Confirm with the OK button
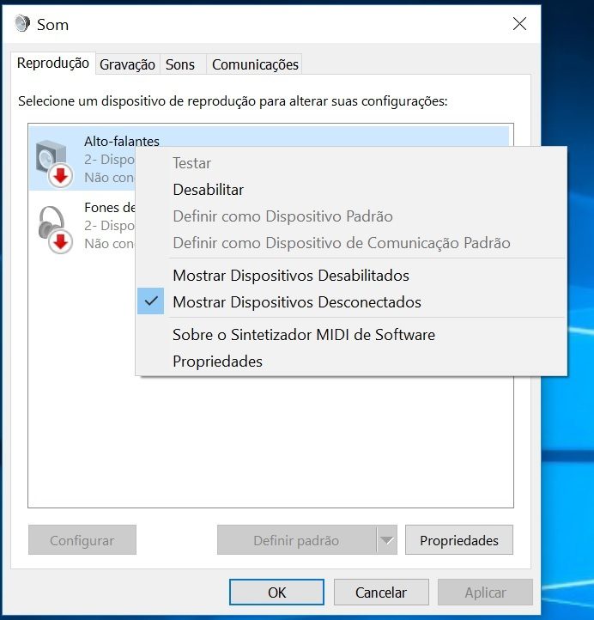 [x=276, y=593]
